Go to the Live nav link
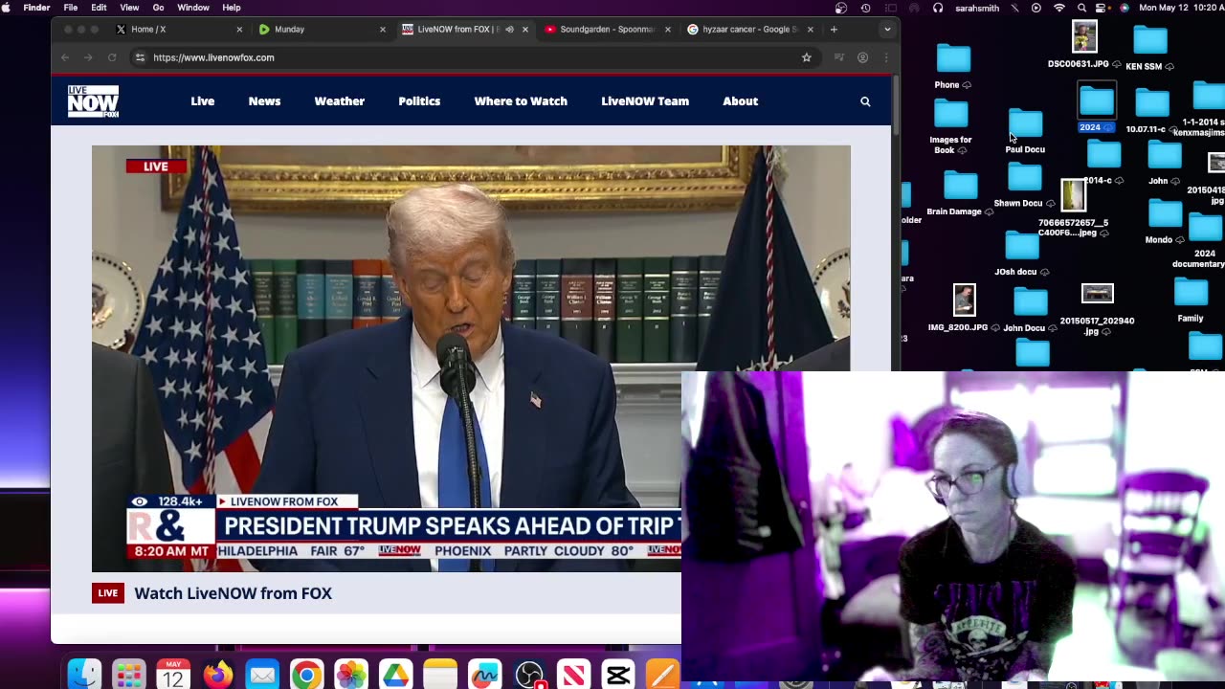Screen dimensions: 1225x689 pos(203,101)
